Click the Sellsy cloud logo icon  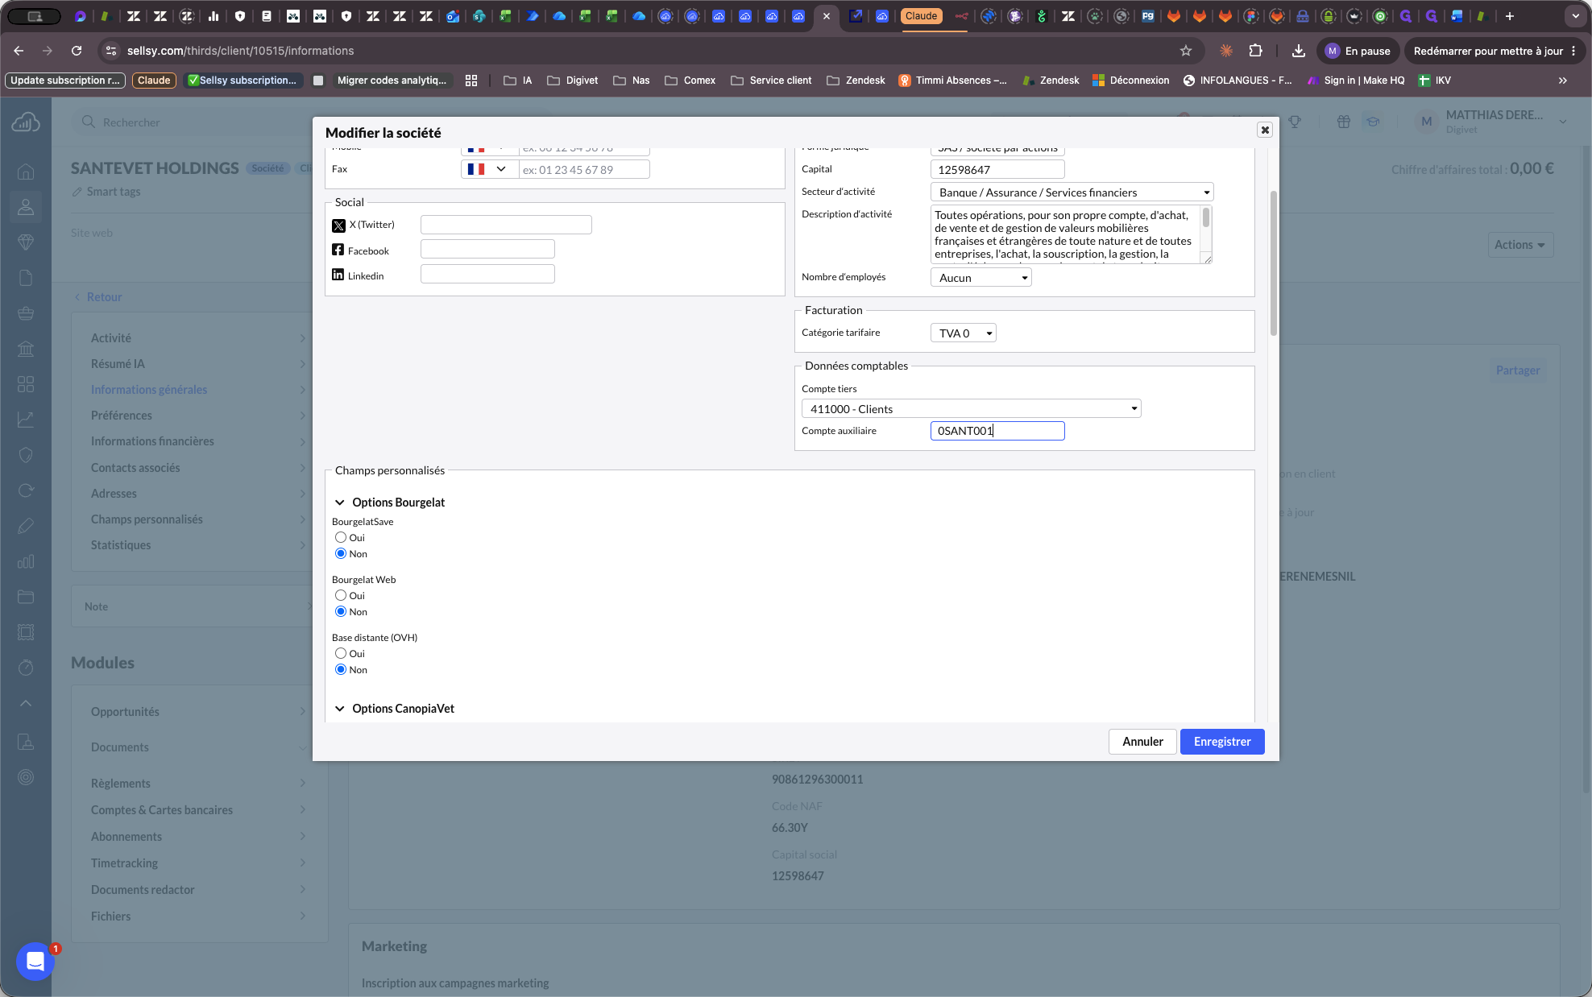(26, 122)
